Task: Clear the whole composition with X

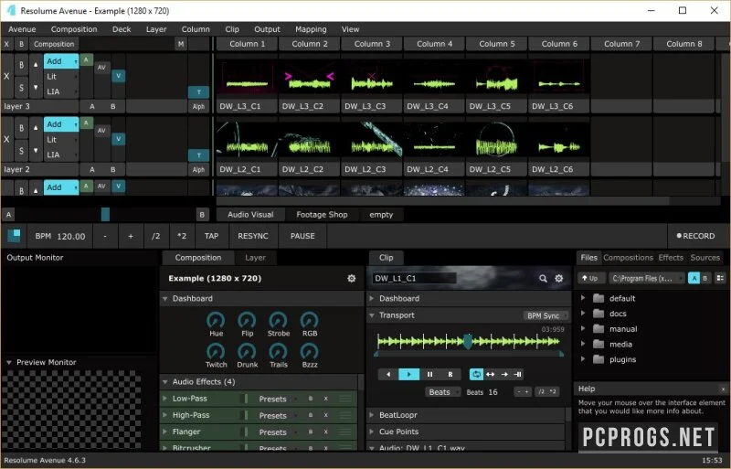Action: 6,44
